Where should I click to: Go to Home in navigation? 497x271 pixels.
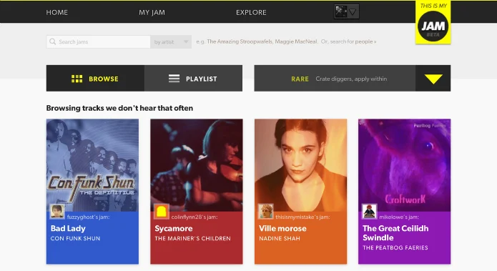(x=57, y=12)
